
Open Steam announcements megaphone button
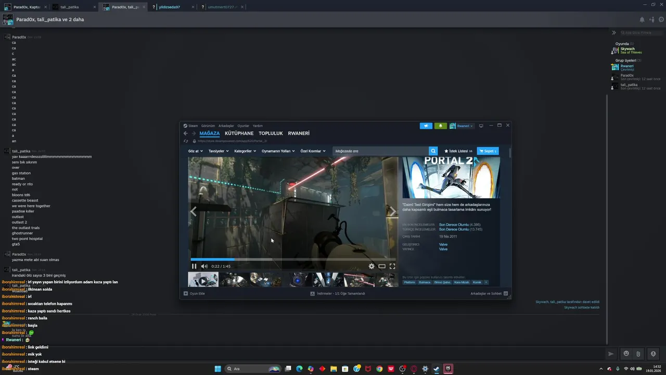pyautogui.click(x=426, y=126)
